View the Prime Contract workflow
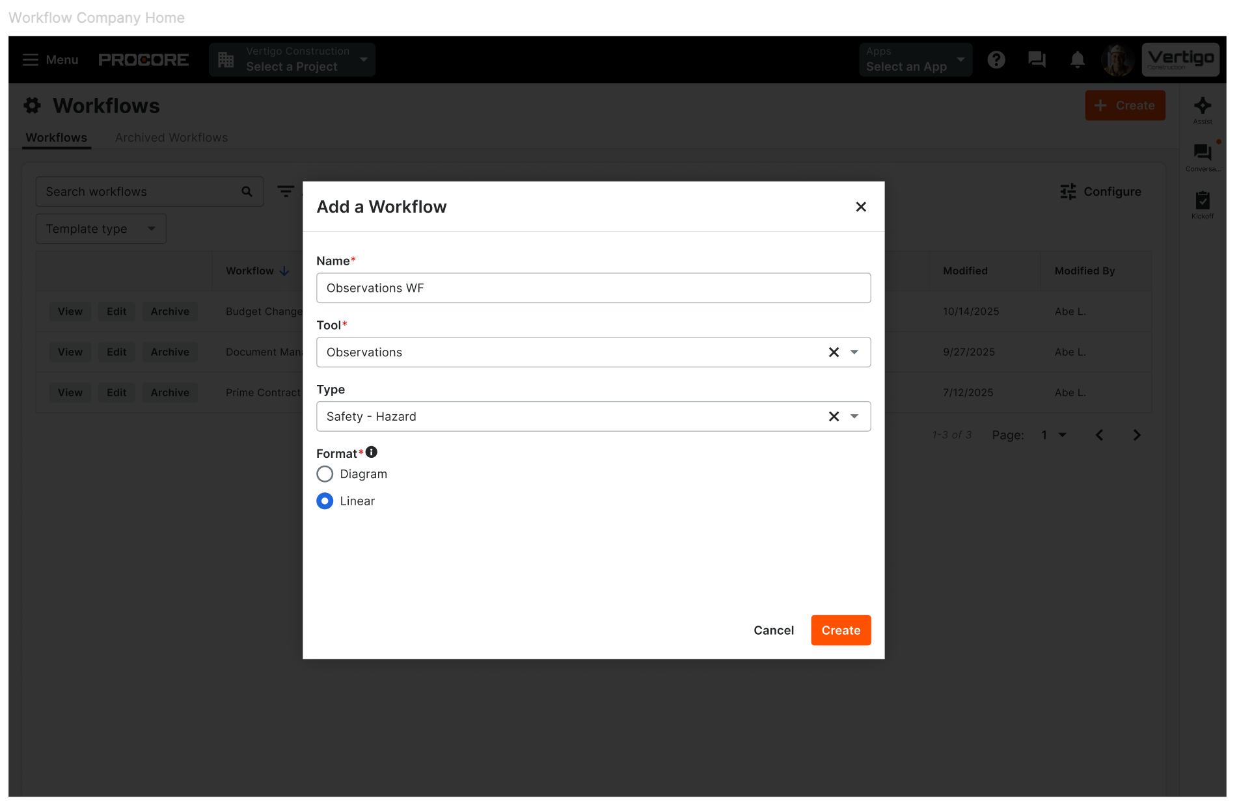1239x809 pixels. 70,393
